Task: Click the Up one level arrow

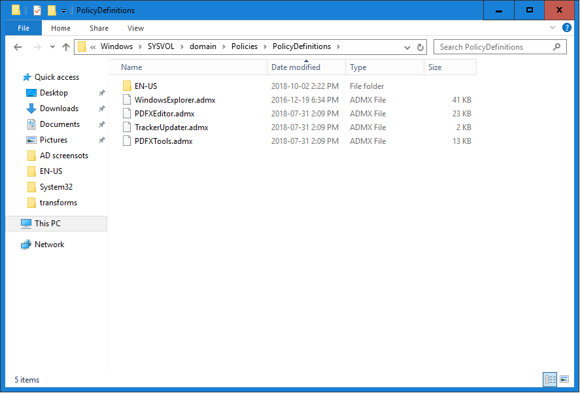Action: pyautogui.click(x=66, y=47)
